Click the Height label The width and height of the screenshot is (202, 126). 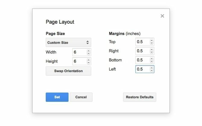[52, 61]
